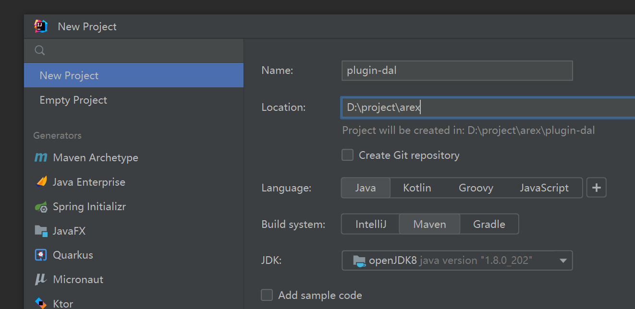Click the search magnifier icon

coord(40,50)
